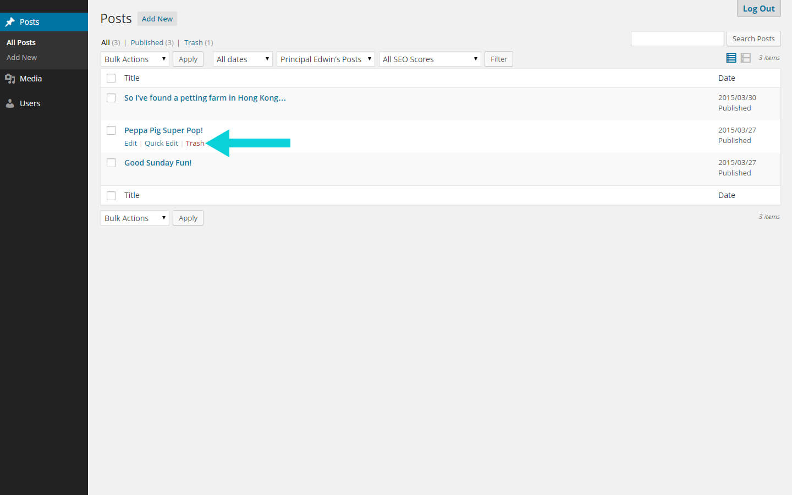
Task: Open Quick Edit for Peppa Pig post
Action: coord(161,143)
